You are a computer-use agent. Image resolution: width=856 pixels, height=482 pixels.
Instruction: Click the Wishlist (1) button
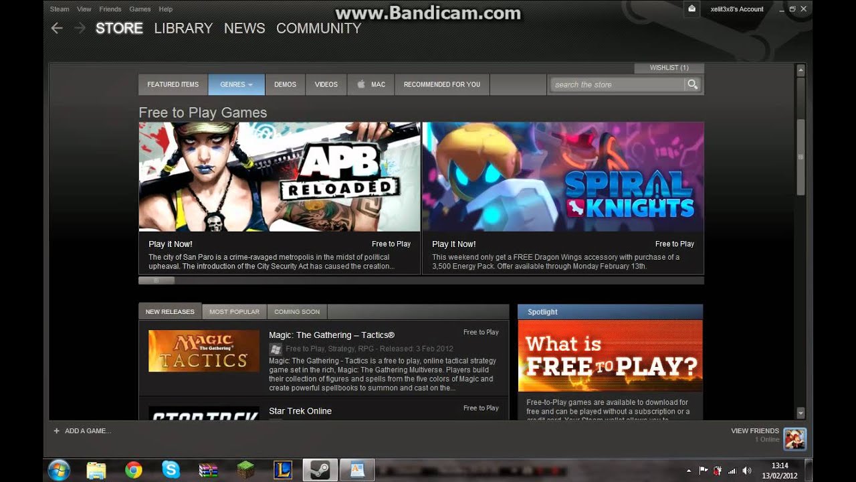[x=669, y=68]
